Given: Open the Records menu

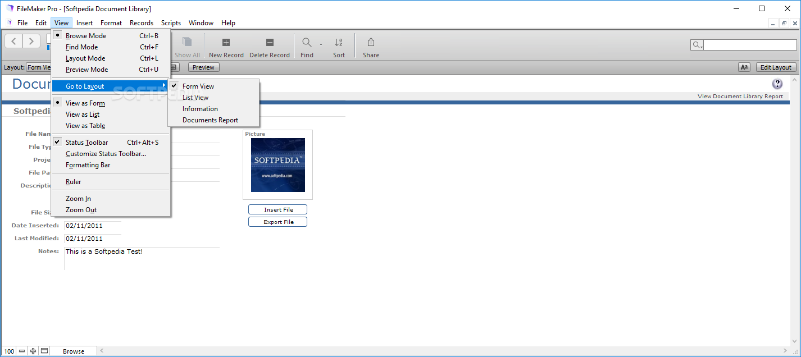Looking at the screenshot, I should tap(142, 23).
